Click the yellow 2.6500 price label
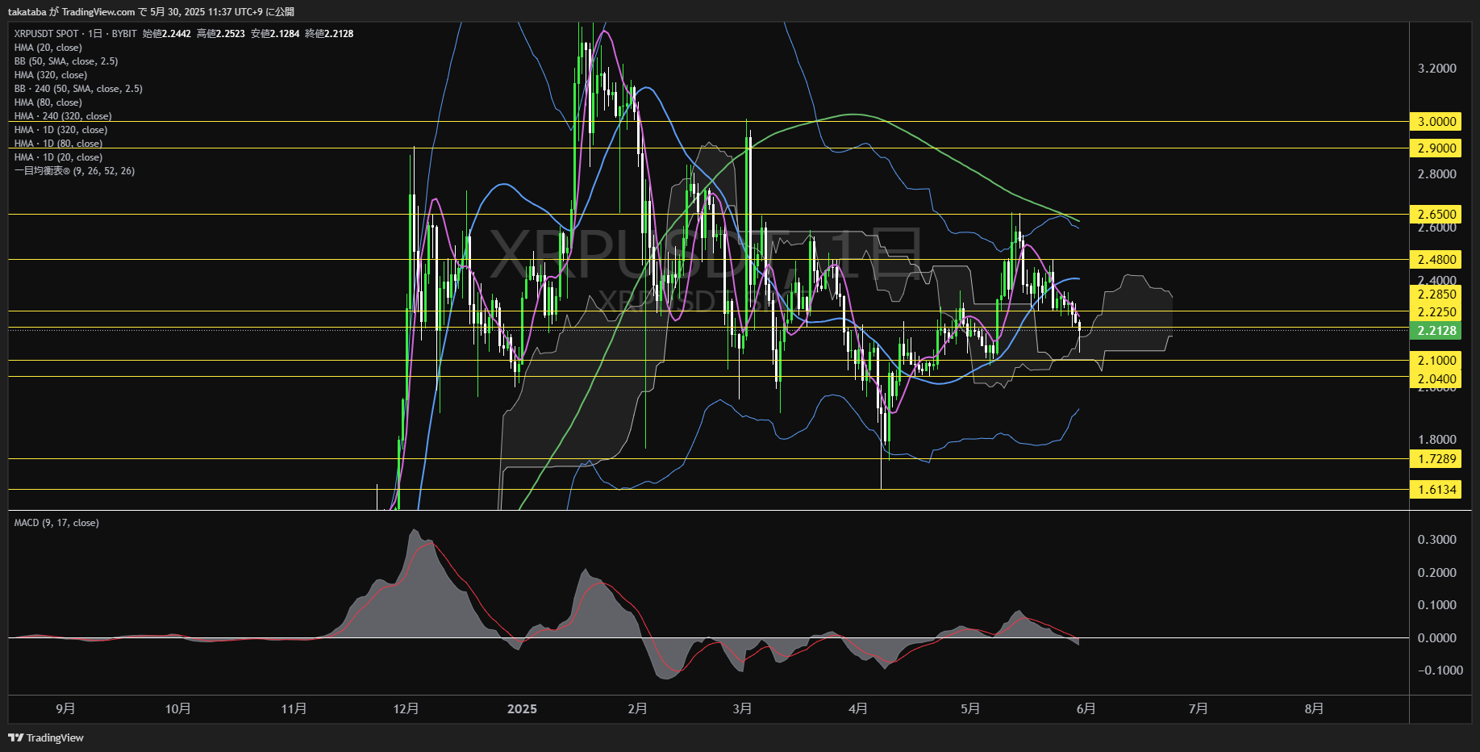The image size is (1480, 752). tap(1436, 215)
